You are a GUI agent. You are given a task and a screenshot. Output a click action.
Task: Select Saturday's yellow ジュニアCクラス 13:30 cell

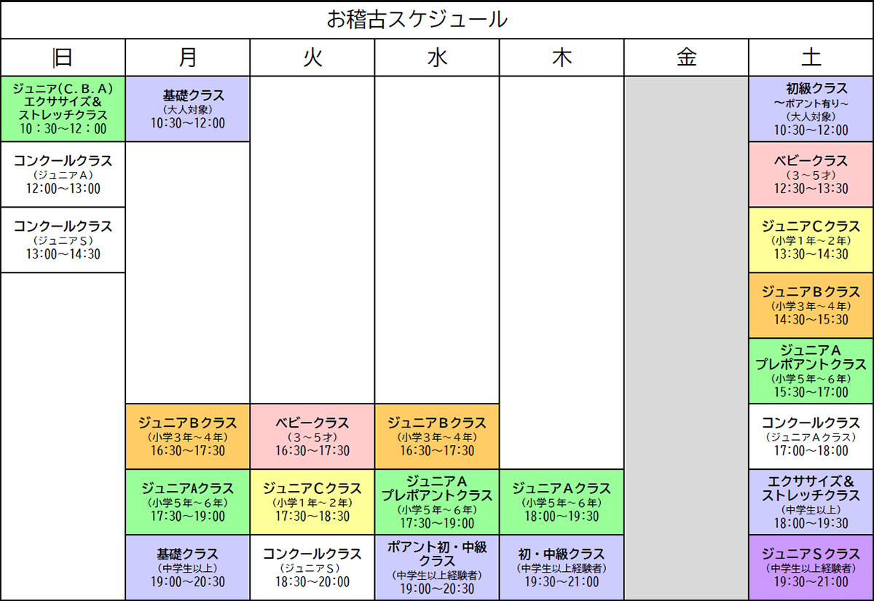(811, 240)
